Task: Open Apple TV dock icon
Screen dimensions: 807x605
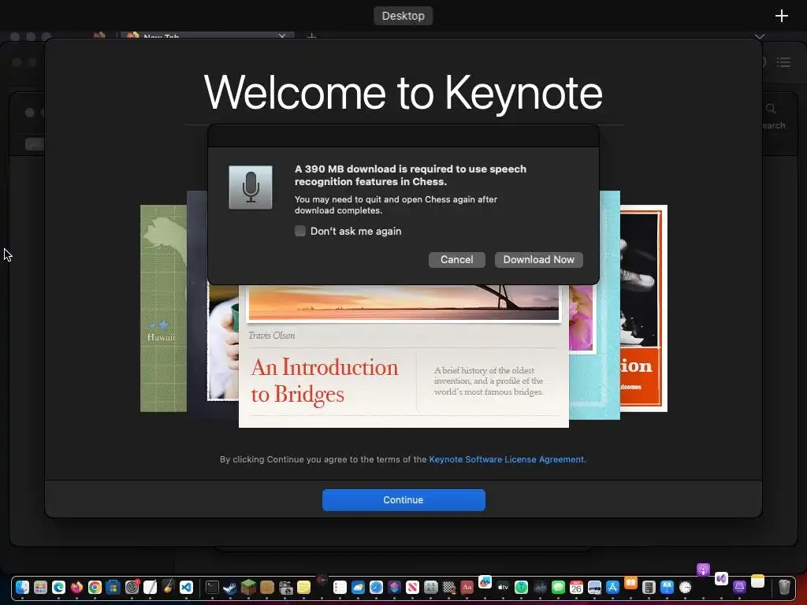Action: (503, 587)
